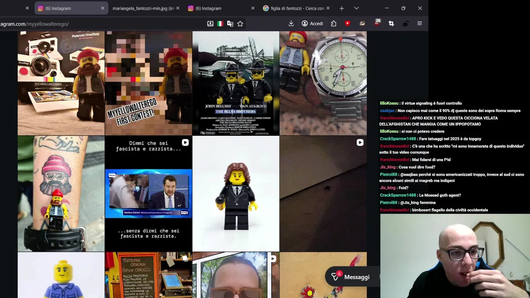
Task: Click Pietro88 on the '@Jis_king femmina' message
Action: (388, 203)
